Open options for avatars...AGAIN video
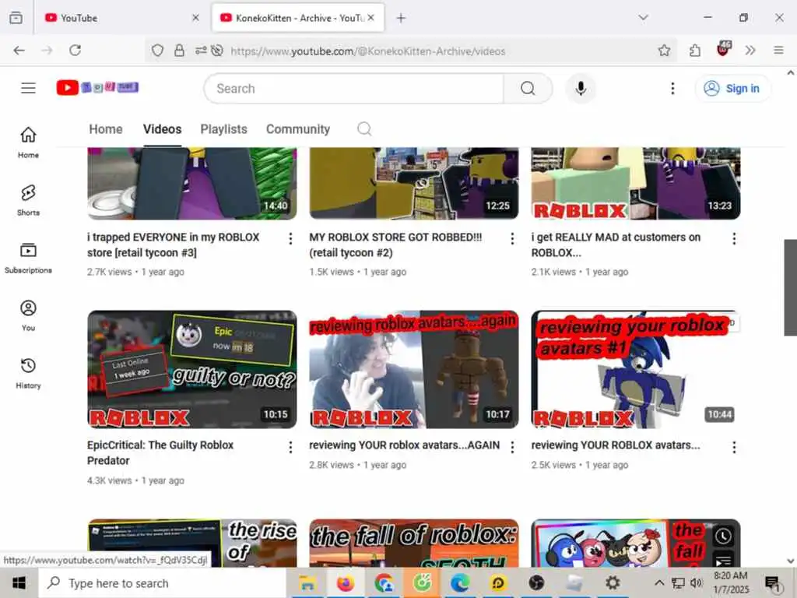This screenshot has height=598, width=797. pyautogui.click(x=512, y=447)
